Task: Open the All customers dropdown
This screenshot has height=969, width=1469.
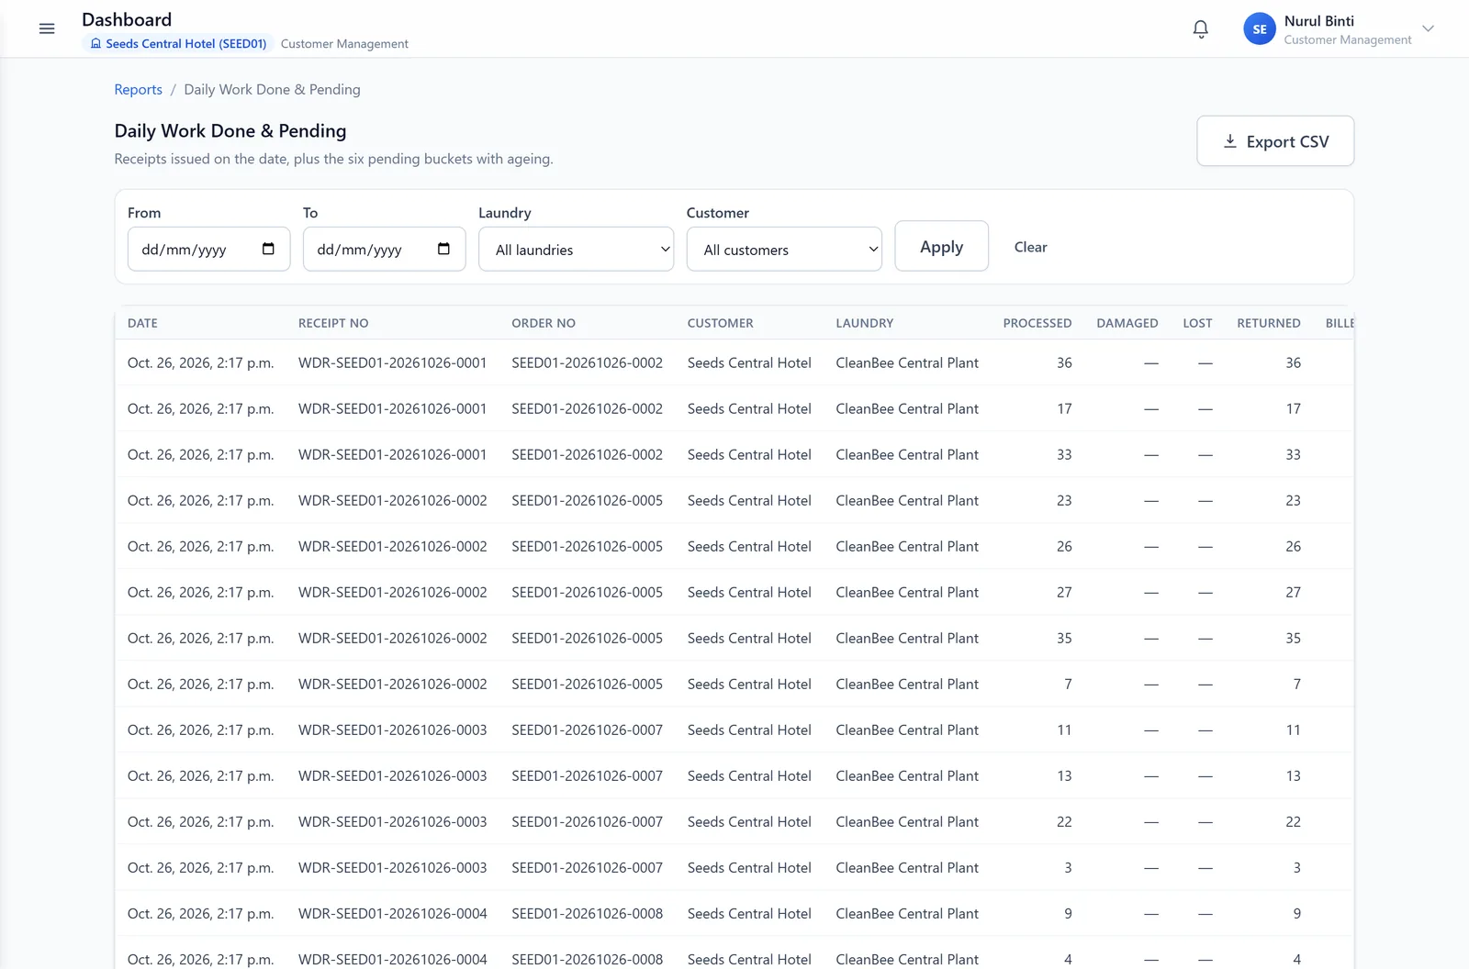Action: pyautogui.click(x=784, y=250)
